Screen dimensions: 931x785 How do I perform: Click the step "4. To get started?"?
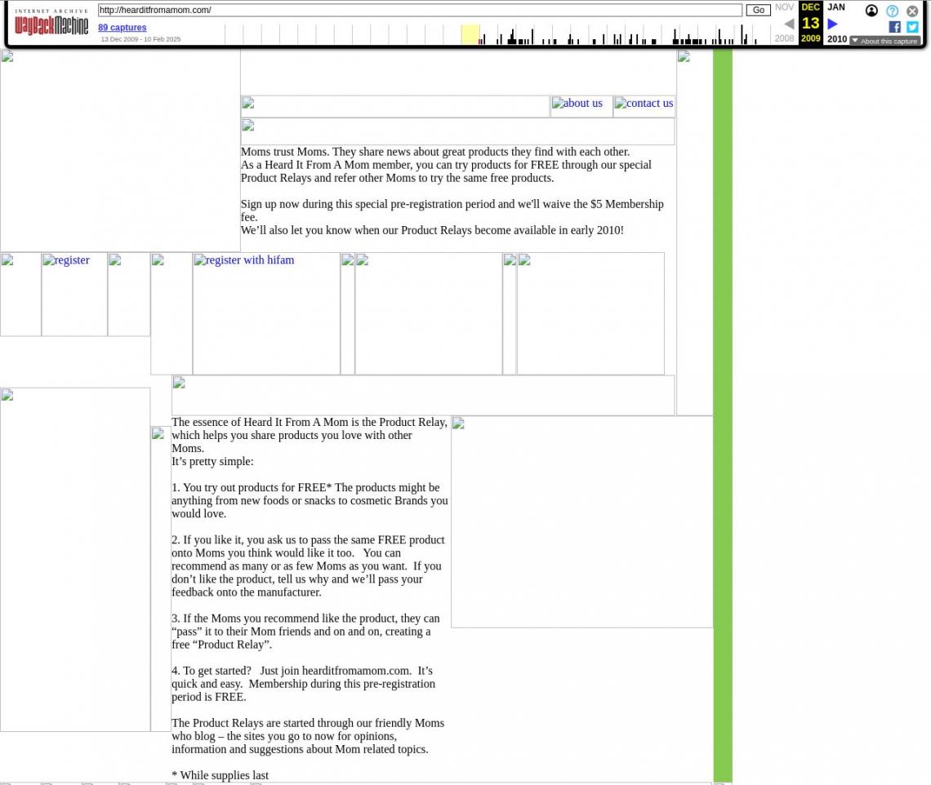click(x=304, y=684)
